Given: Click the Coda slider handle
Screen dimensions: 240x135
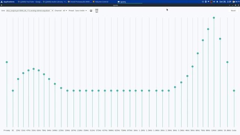Looking at the screenshot, I should [234, 91].
